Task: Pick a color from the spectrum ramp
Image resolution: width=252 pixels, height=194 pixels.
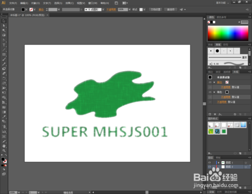Action: (x=228, y=33)
